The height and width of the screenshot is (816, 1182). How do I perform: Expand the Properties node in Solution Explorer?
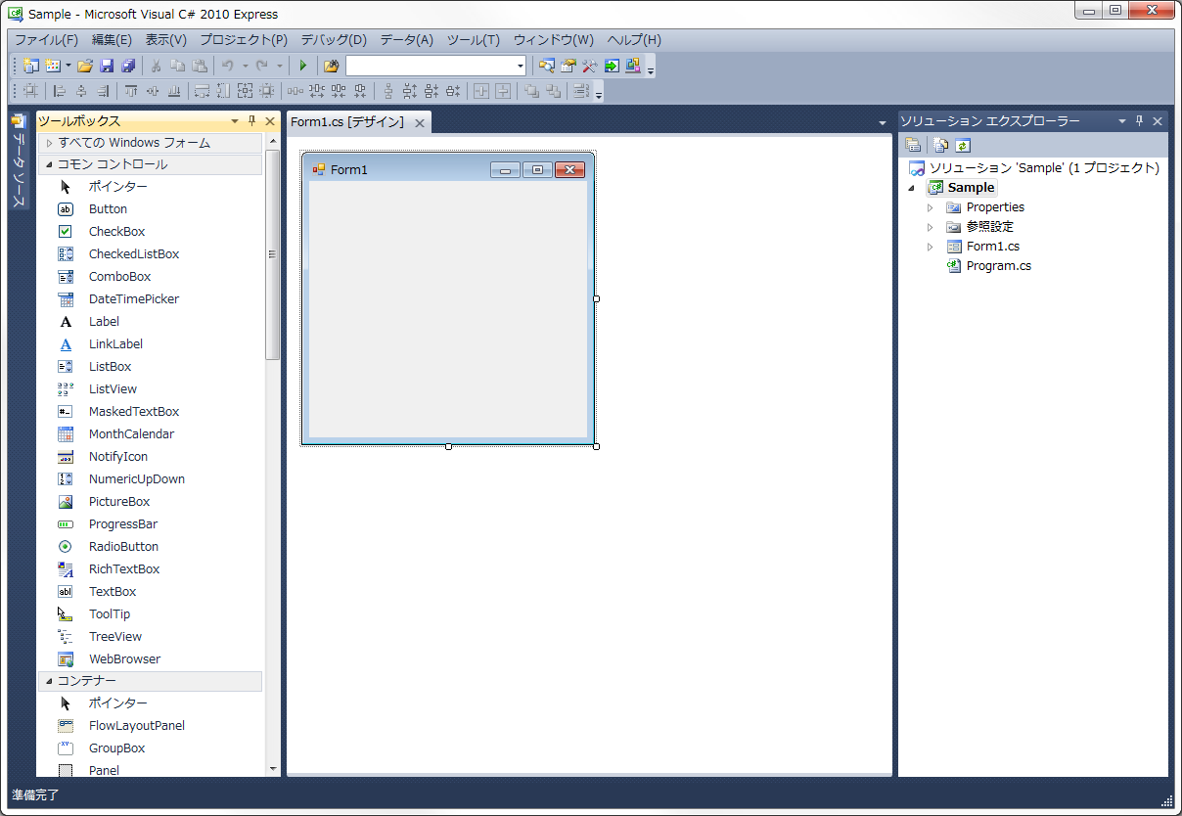tap(931, 207)
